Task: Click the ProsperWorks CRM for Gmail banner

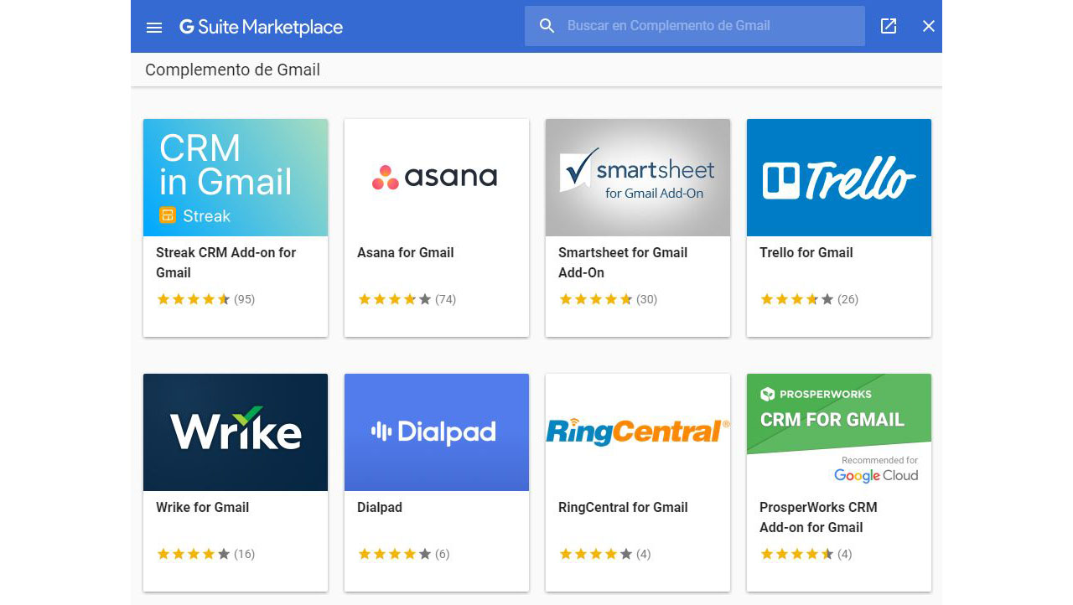Action: pyautogui.click(x=839, y=432)
